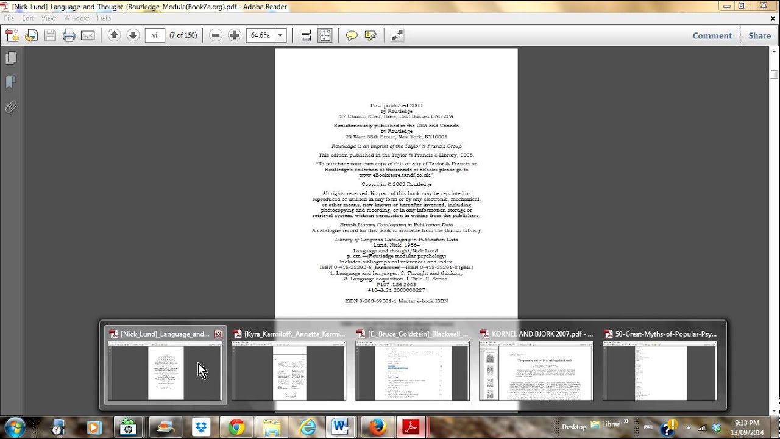780x439 pixels.
Task: Save the document with the floppy icon
Action: click(50, 35)
